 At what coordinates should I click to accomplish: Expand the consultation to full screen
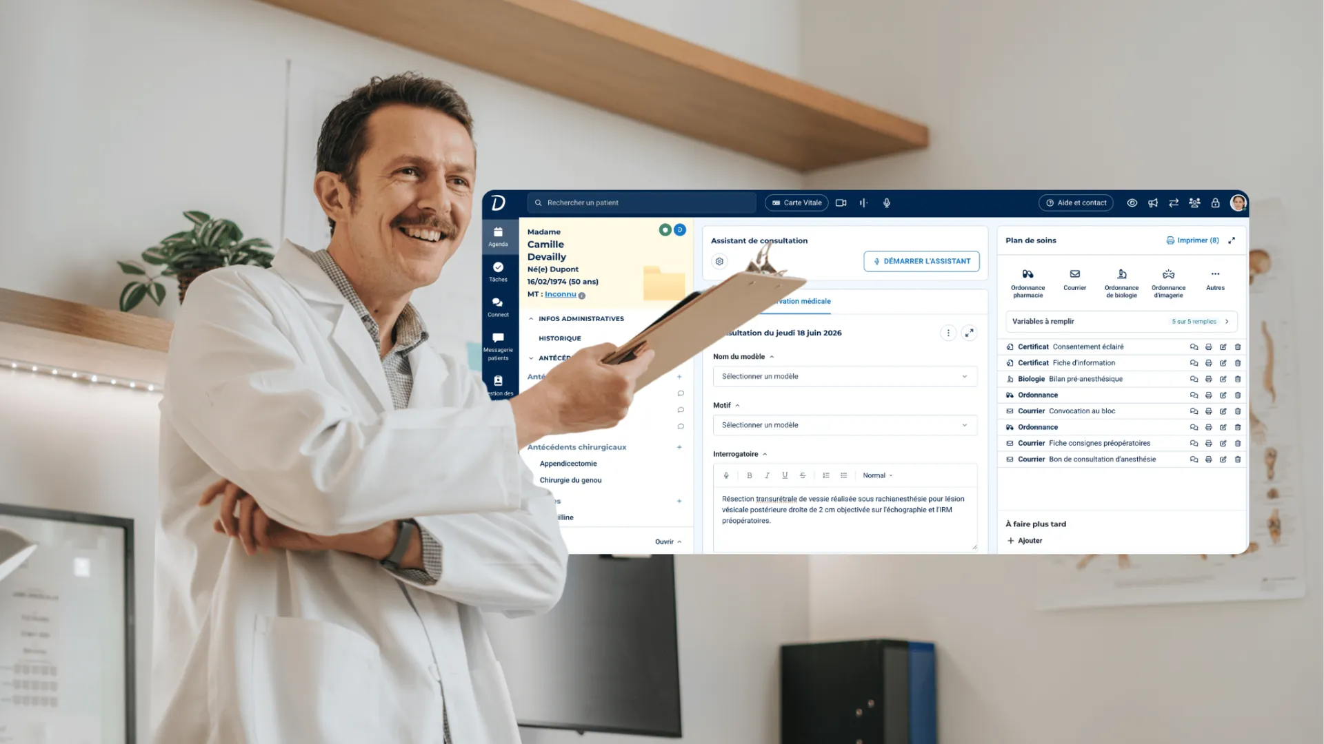(969, 333)
